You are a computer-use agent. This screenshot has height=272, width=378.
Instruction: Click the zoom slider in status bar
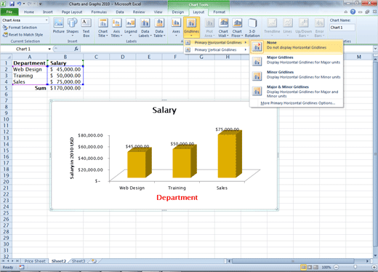point(355,267)
